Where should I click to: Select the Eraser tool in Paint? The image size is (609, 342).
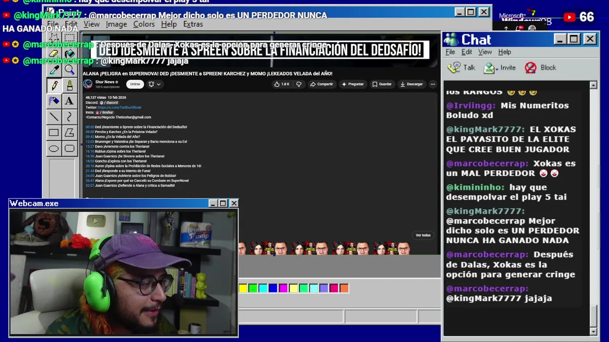point(54,54)
